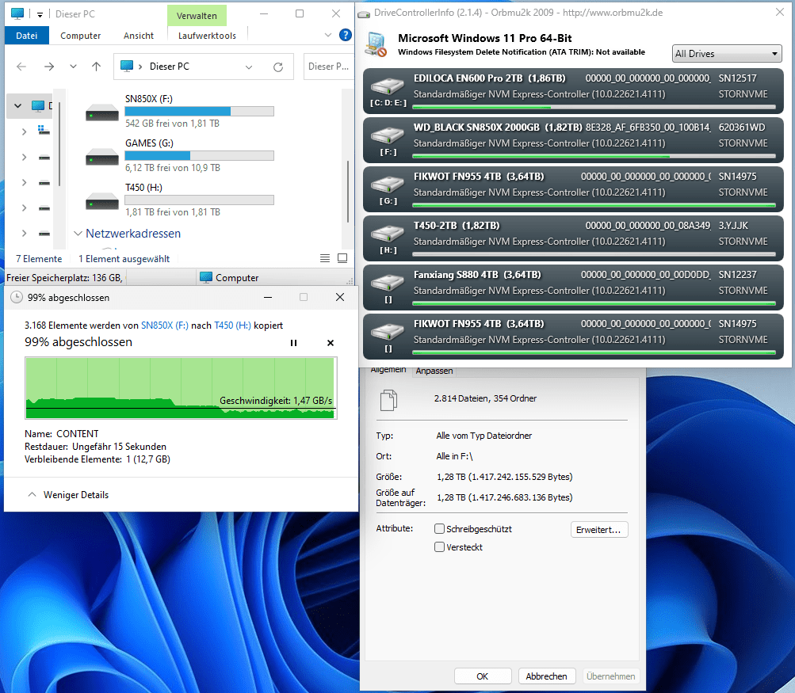Click OK in the properties dialog
This screenshot has width=795, height=693.
coord(482,676)
